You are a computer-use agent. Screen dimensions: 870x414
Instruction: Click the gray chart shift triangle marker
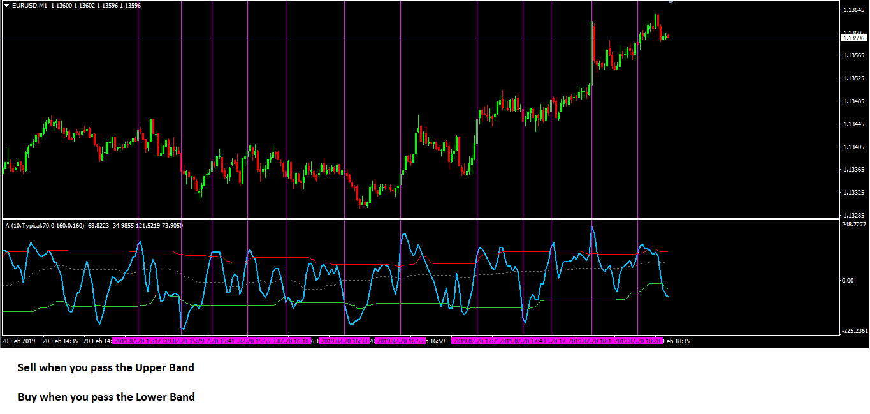pos(671,3)
